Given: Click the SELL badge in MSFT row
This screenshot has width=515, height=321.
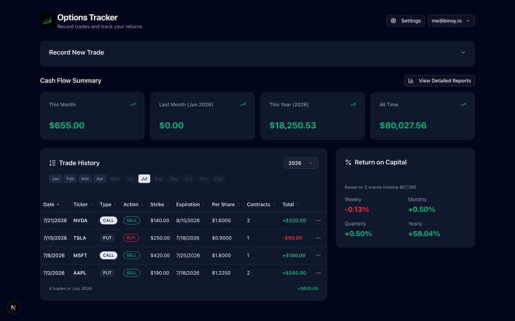Looking at the screenshot, I should point(132,255).
